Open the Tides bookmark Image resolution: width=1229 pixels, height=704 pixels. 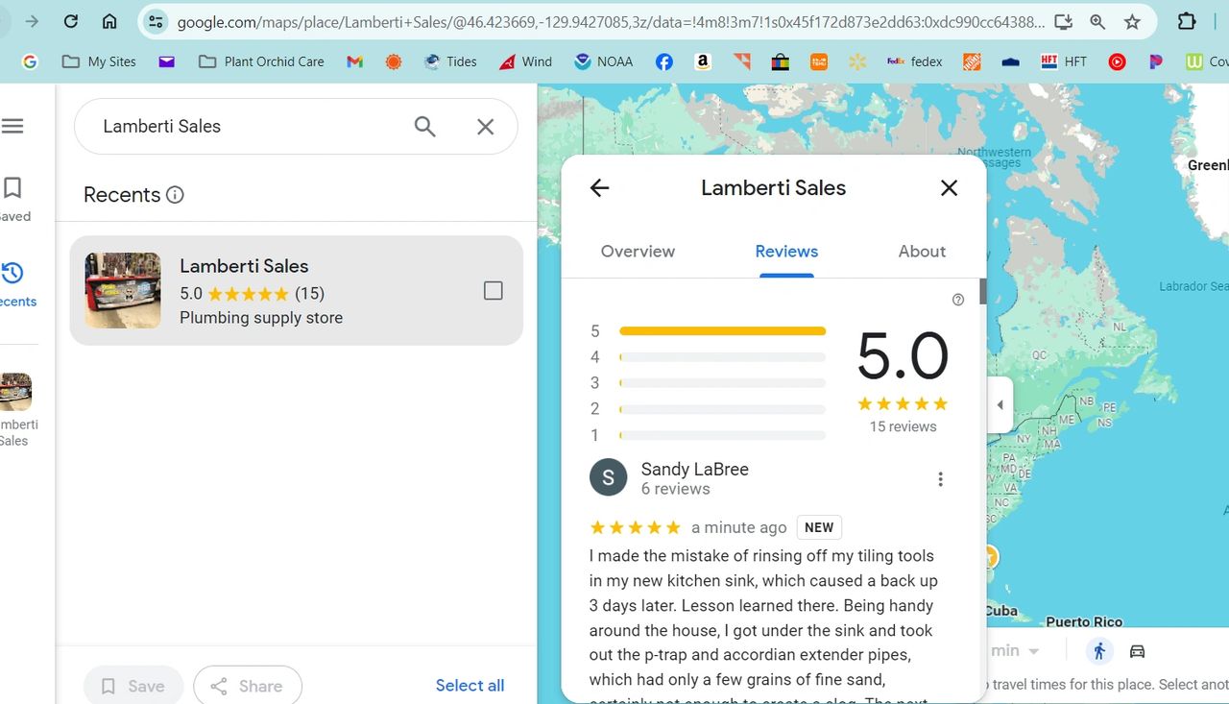(x=450, y=61)
